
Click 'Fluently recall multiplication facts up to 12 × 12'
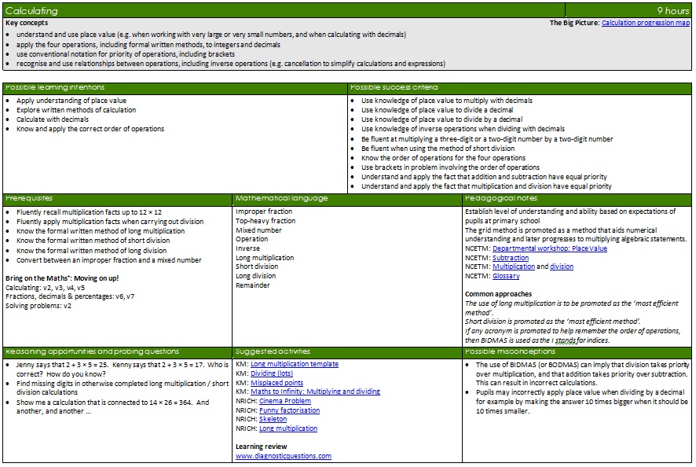tap(90, 212)
